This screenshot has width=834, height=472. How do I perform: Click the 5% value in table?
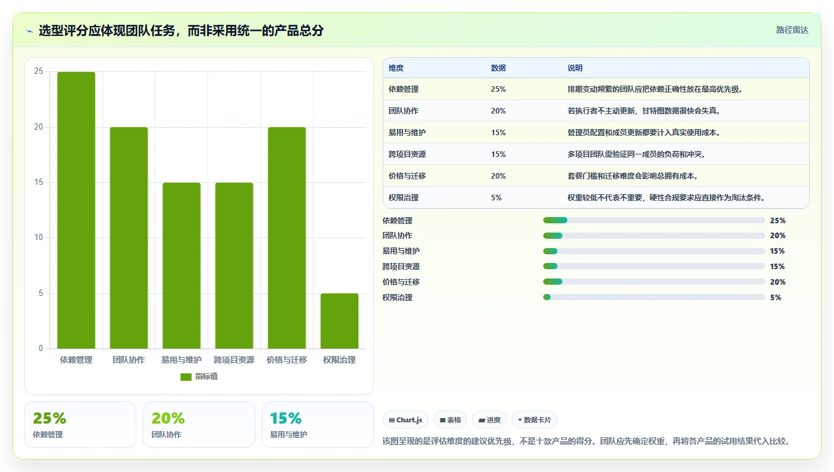coord(496,198)
